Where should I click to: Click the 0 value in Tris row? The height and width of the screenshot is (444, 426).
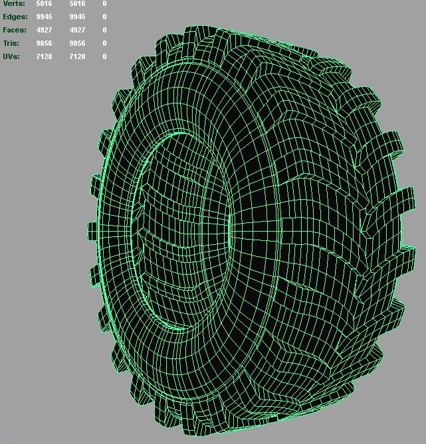point(104,43)
